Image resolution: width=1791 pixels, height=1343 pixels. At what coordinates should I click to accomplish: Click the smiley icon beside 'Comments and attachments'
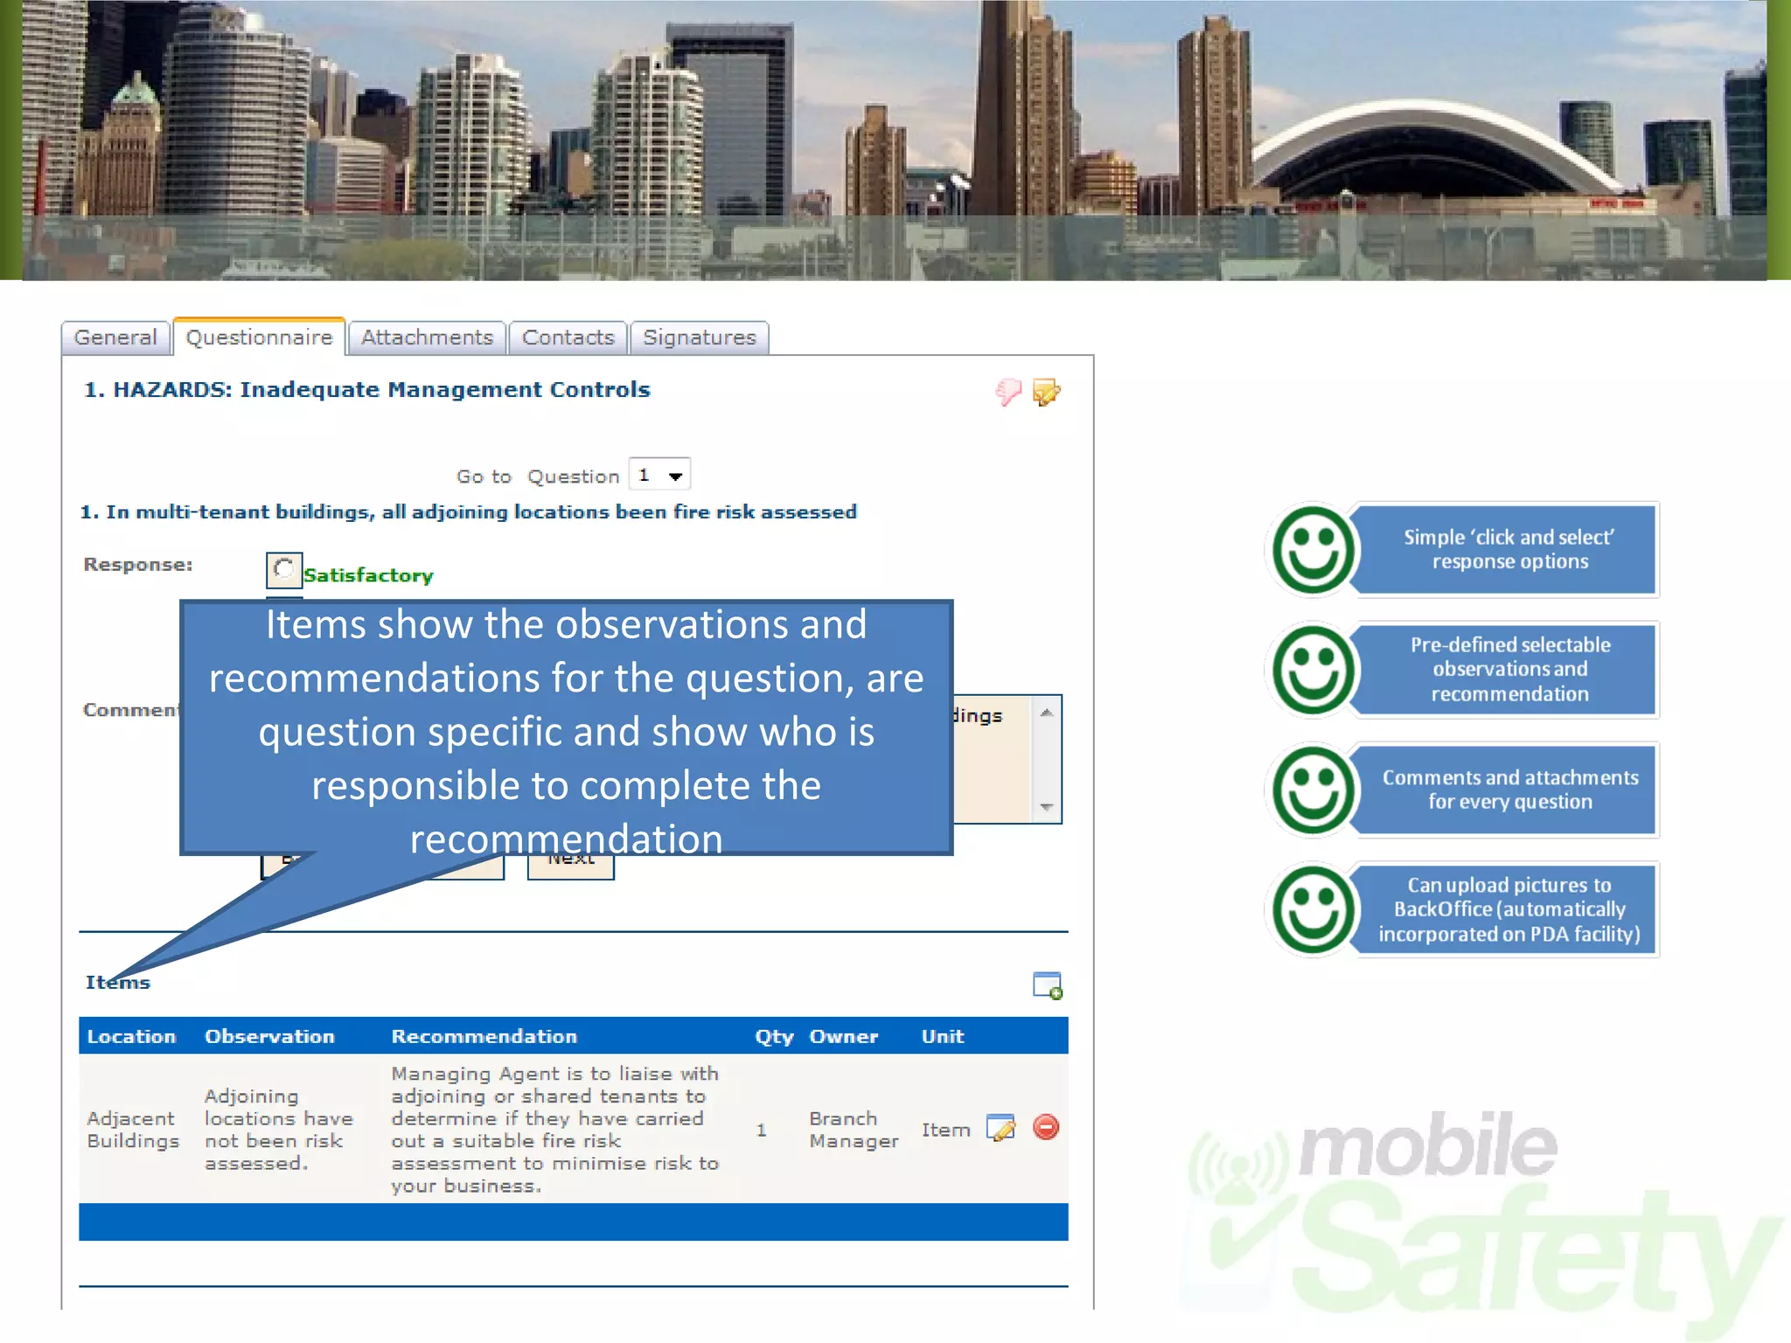click(1313, 790)
